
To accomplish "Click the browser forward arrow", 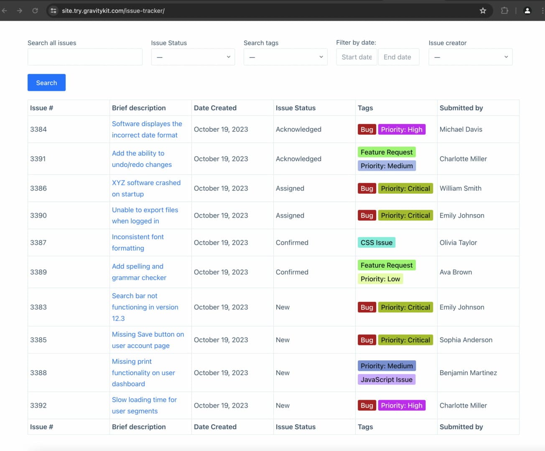I will tap(20, 10).
